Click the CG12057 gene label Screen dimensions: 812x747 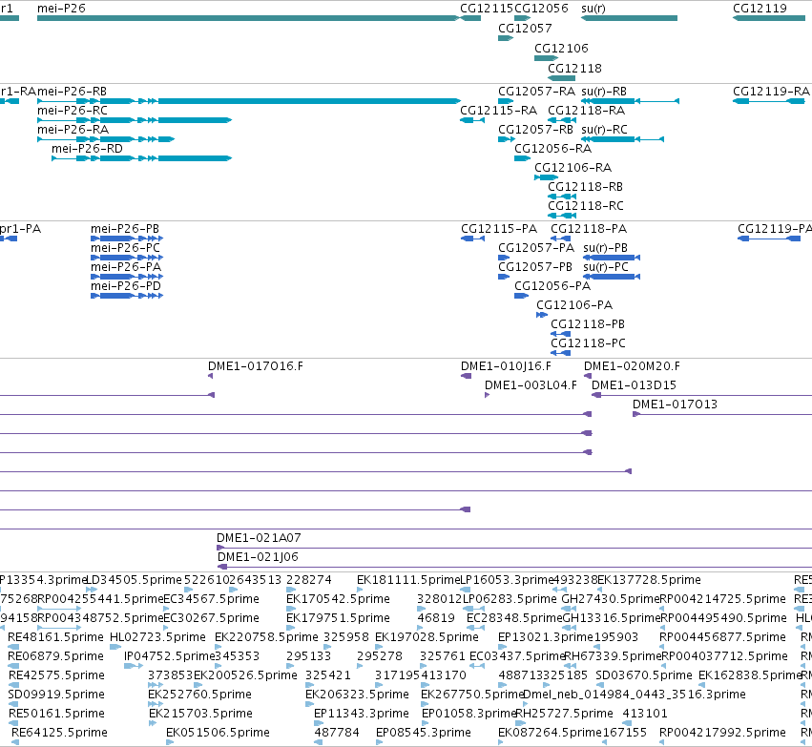click(525, 28)
